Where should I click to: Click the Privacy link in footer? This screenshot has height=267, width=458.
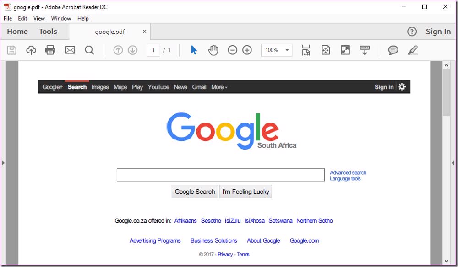(x=225, y=255)
